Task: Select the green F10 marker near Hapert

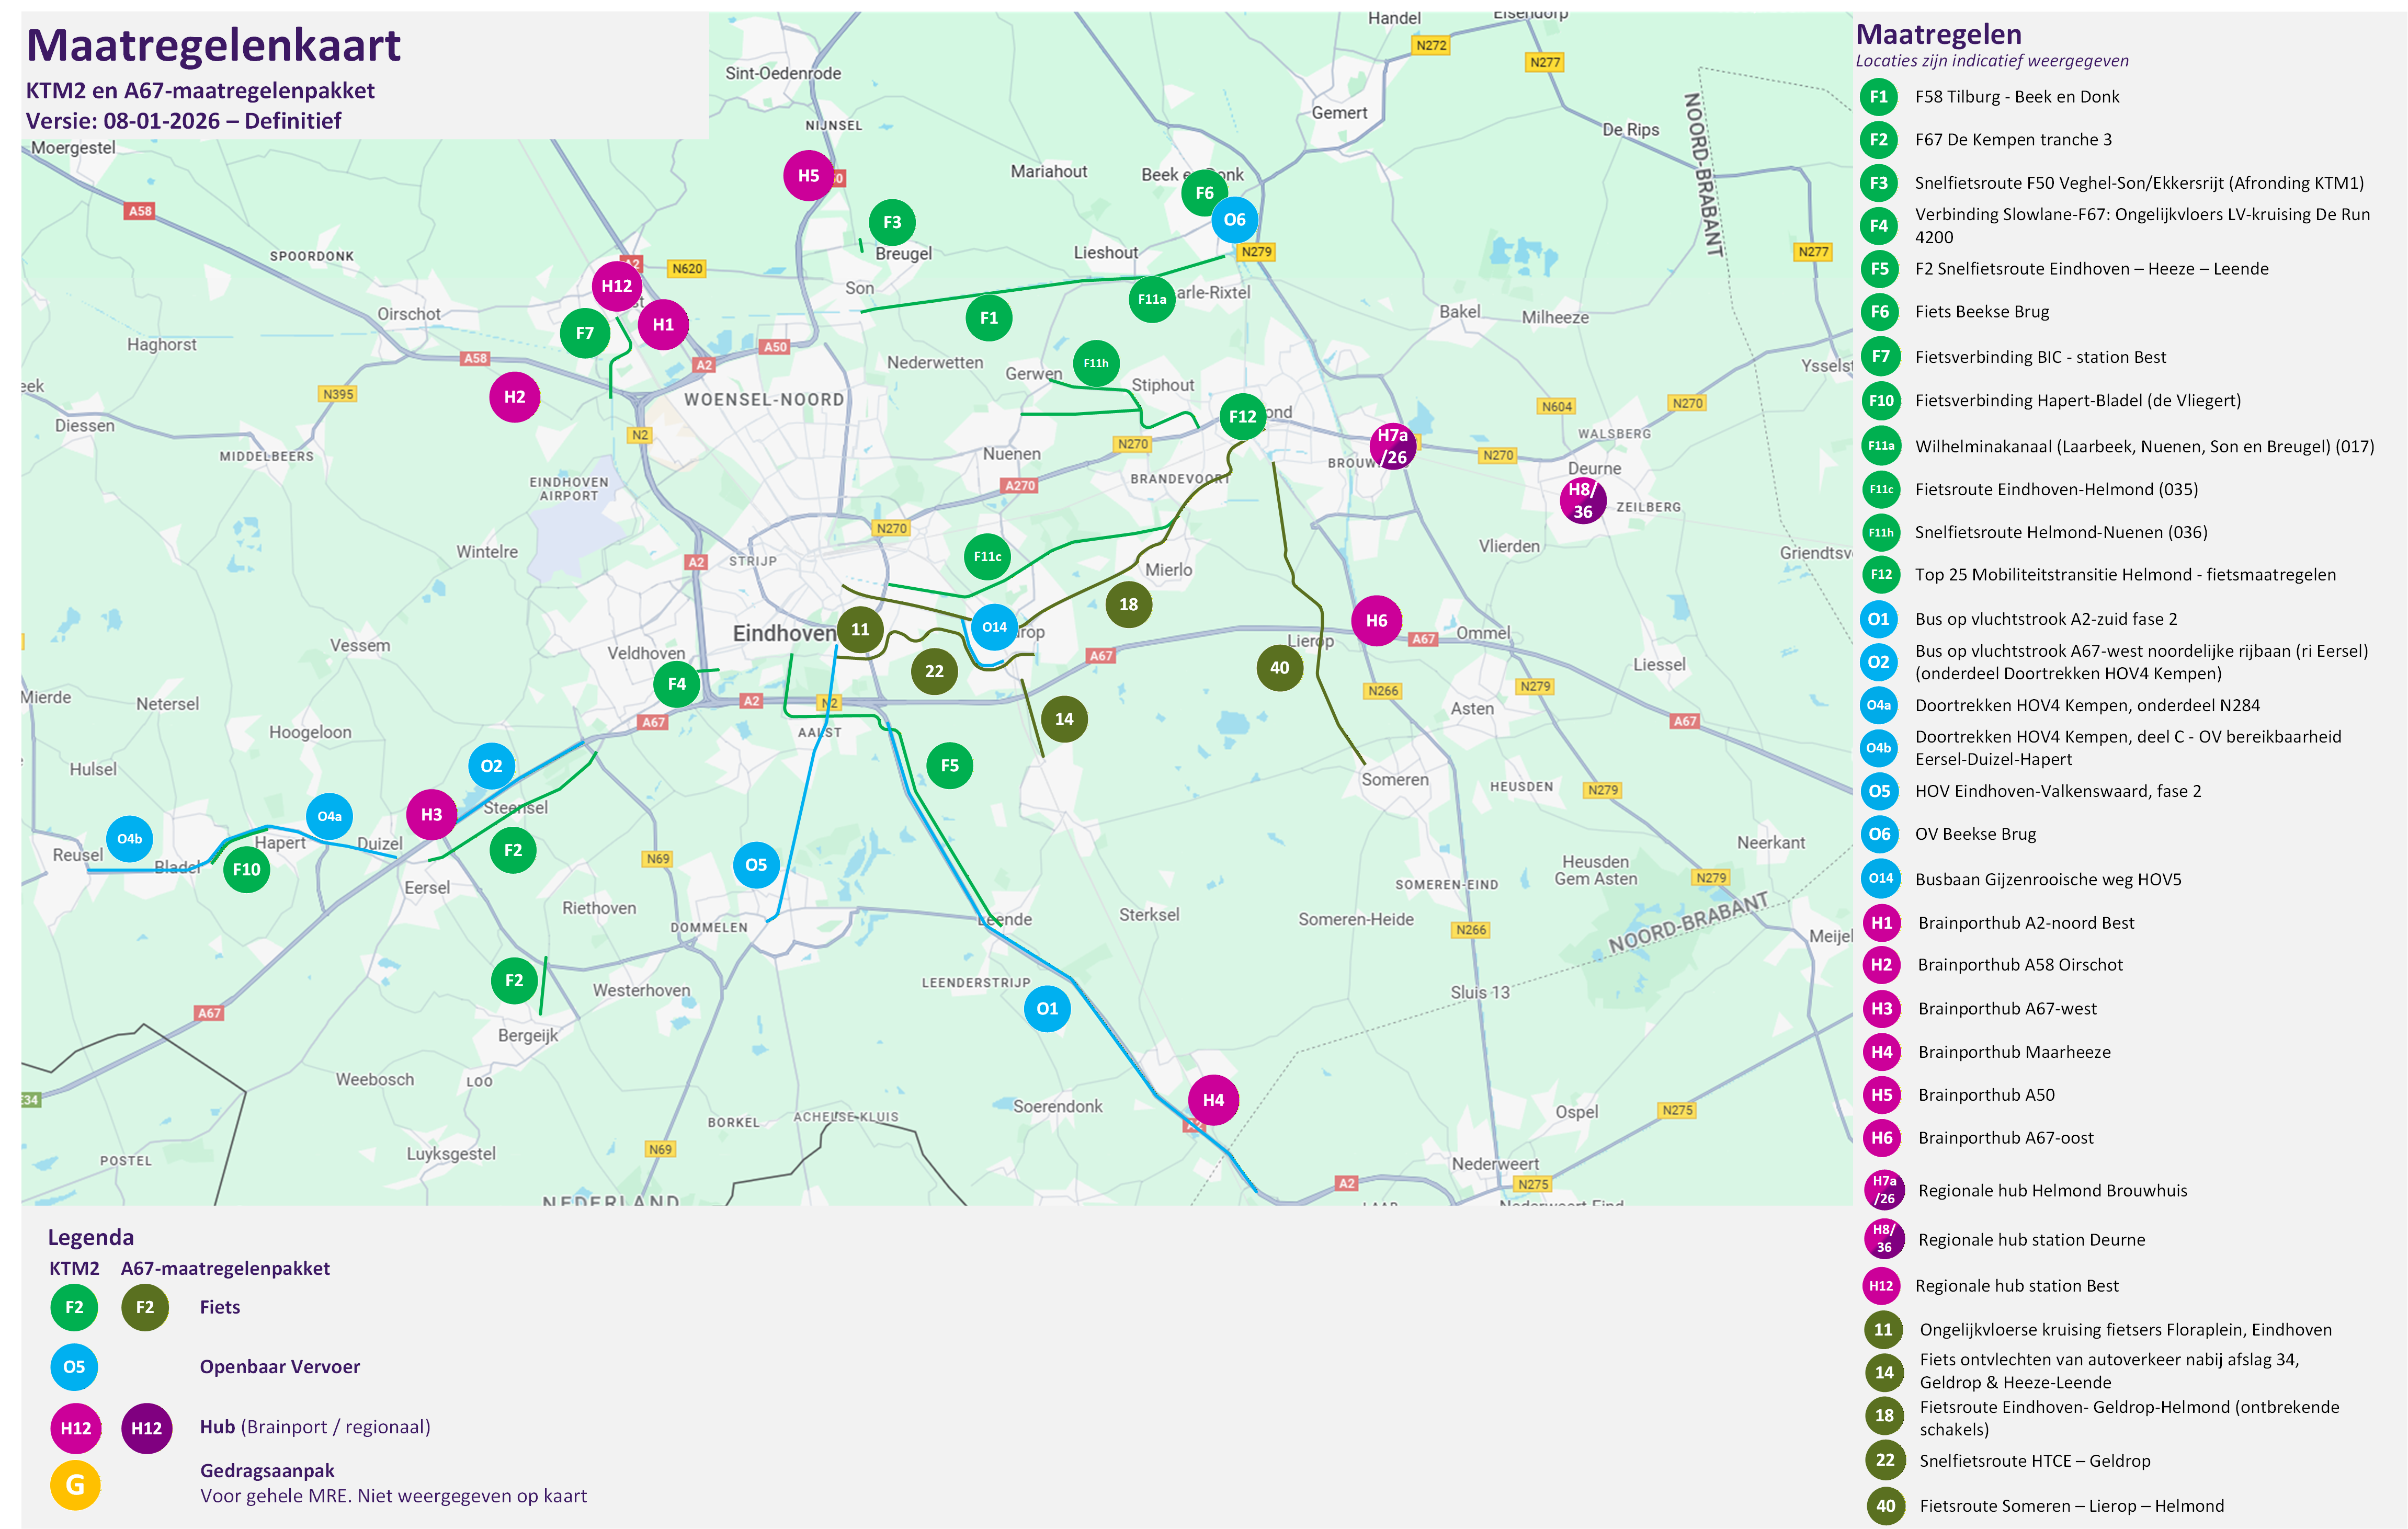Action: [246, 869]
